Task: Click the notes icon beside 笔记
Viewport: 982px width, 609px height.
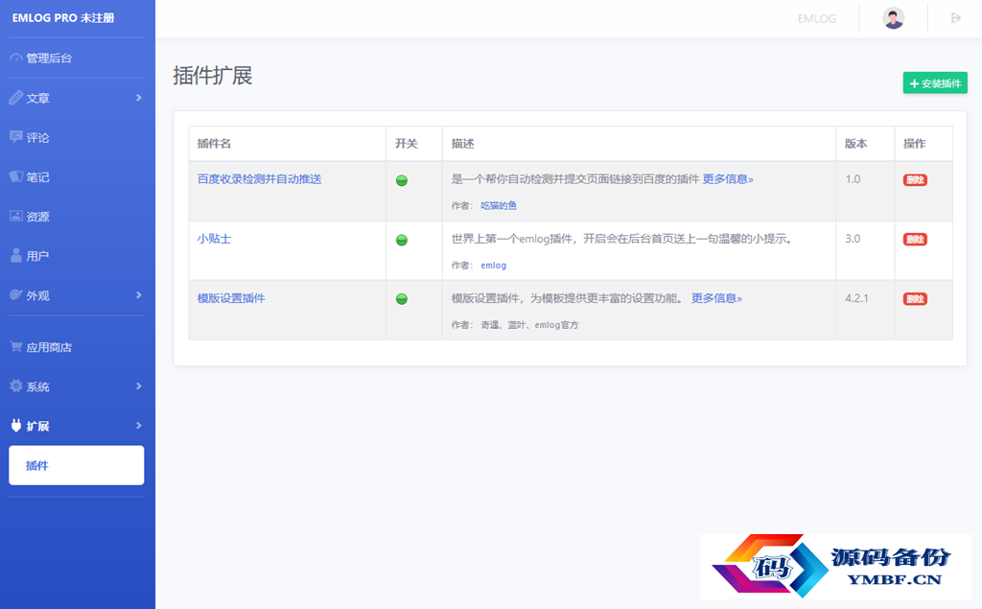Action: 16,176
